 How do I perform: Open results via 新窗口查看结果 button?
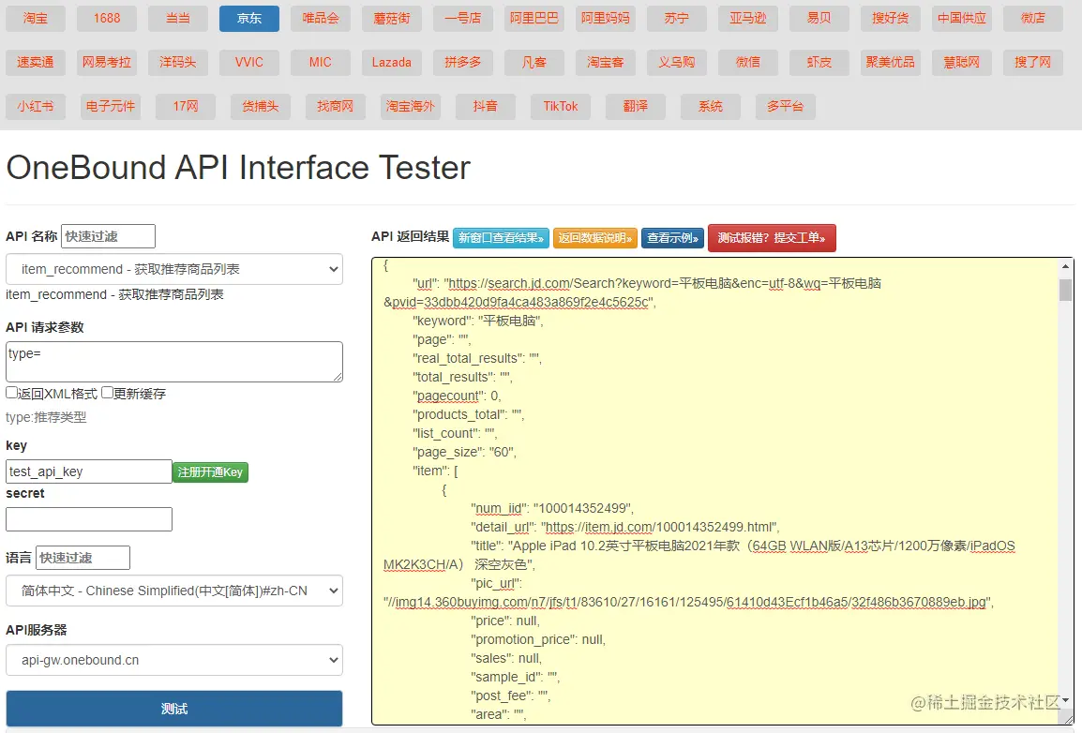tap(501, 238)
